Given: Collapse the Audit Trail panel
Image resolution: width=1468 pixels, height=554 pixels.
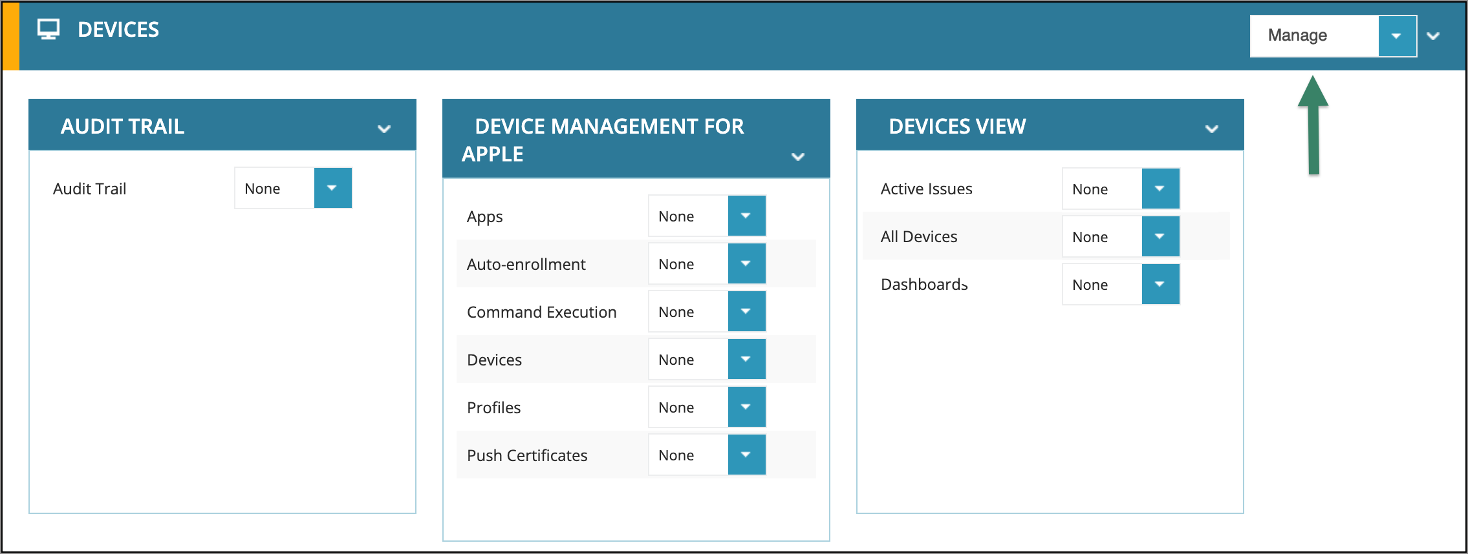Looking at the screenshot, I should click(x=384, y=128).
